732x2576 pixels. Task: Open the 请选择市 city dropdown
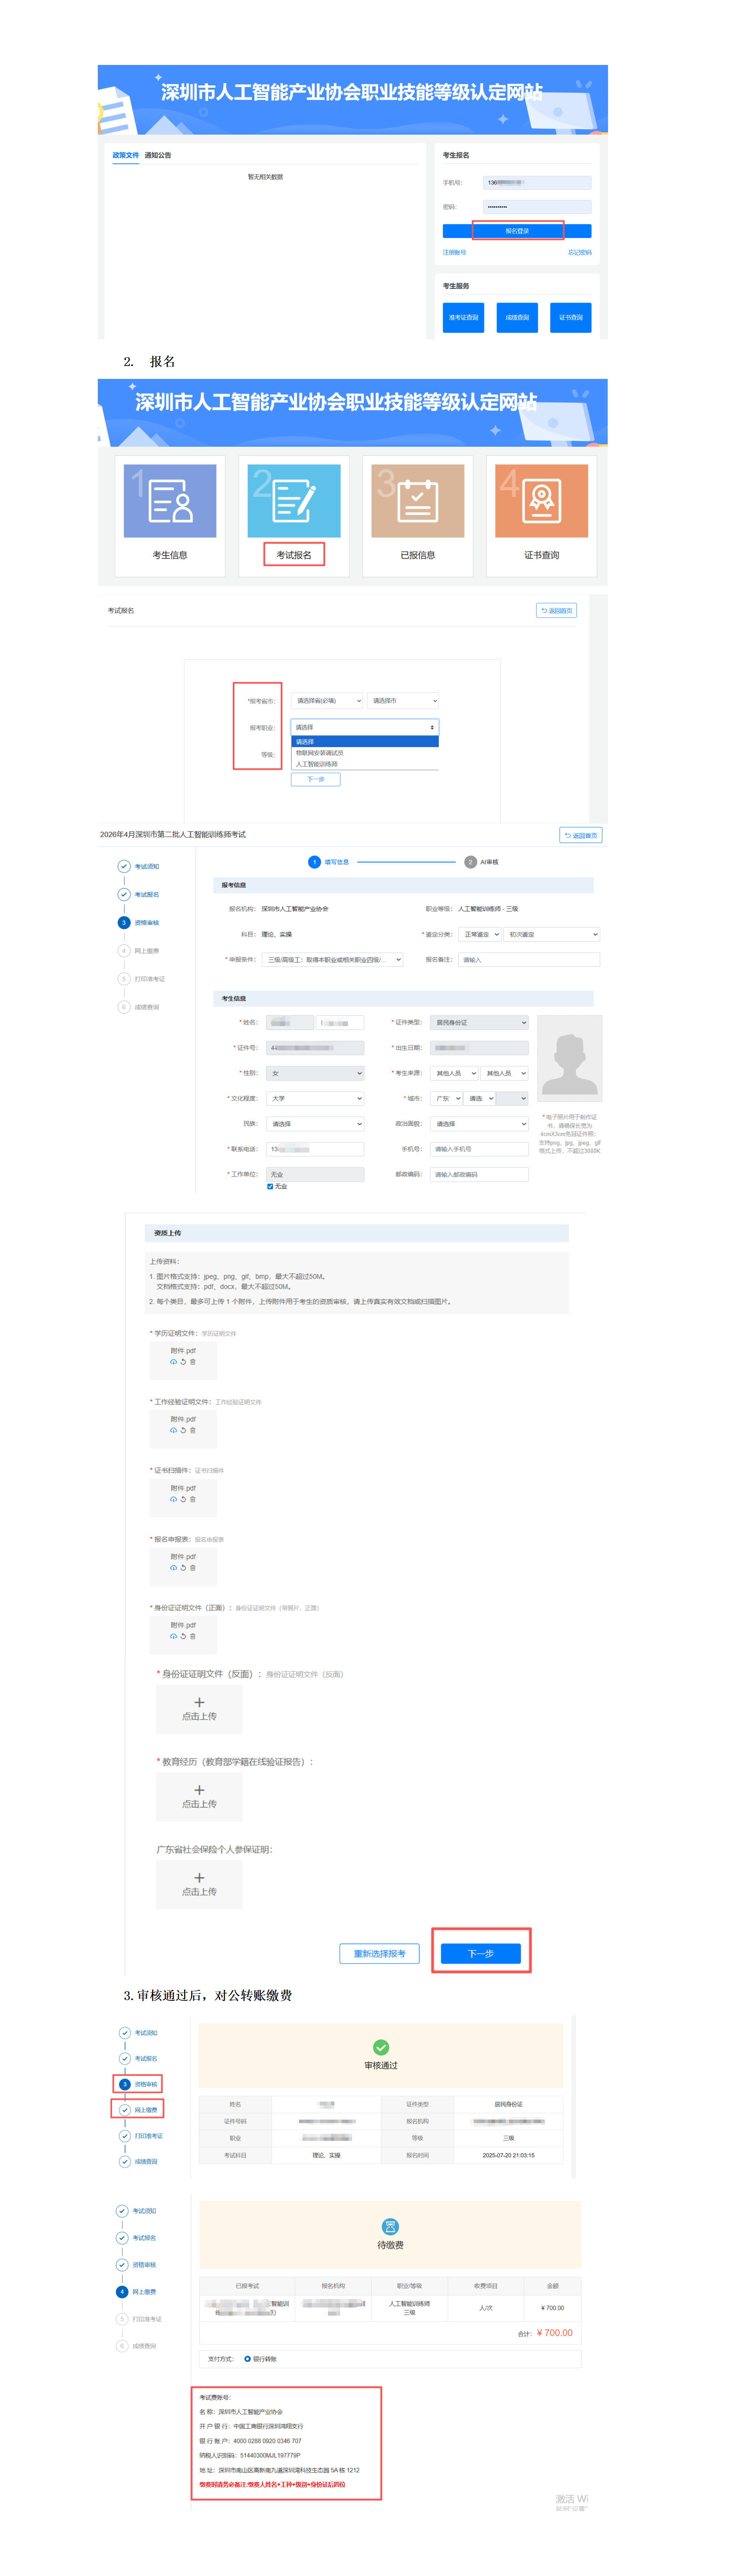403,701
